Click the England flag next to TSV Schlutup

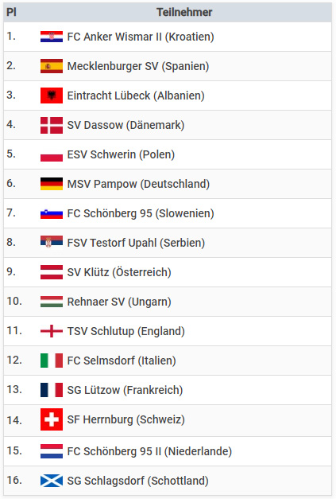tap(52, 331)
